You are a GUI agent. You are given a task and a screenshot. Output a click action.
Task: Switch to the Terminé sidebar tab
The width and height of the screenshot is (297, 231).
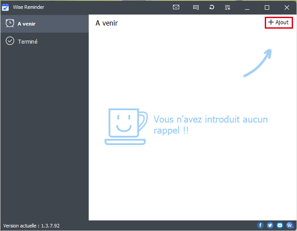tap(45, 41)
